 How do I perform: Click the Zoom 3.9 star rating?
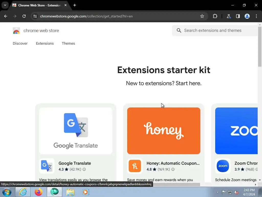click(239, 169)
